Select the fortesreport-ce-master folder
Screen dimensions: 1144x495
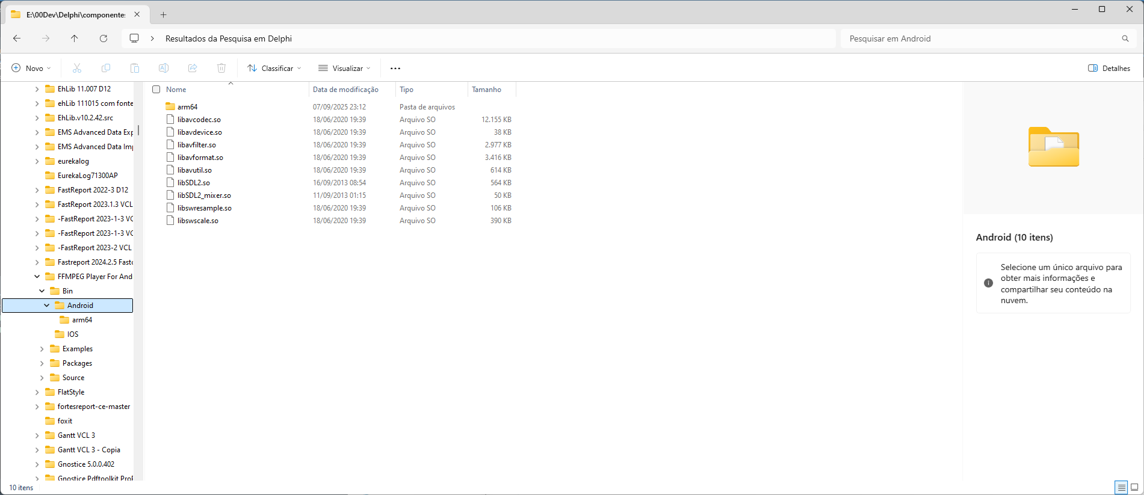(93, 407)
